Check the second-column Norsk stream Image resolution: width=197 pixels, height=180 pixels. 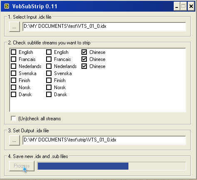(49, 88)
